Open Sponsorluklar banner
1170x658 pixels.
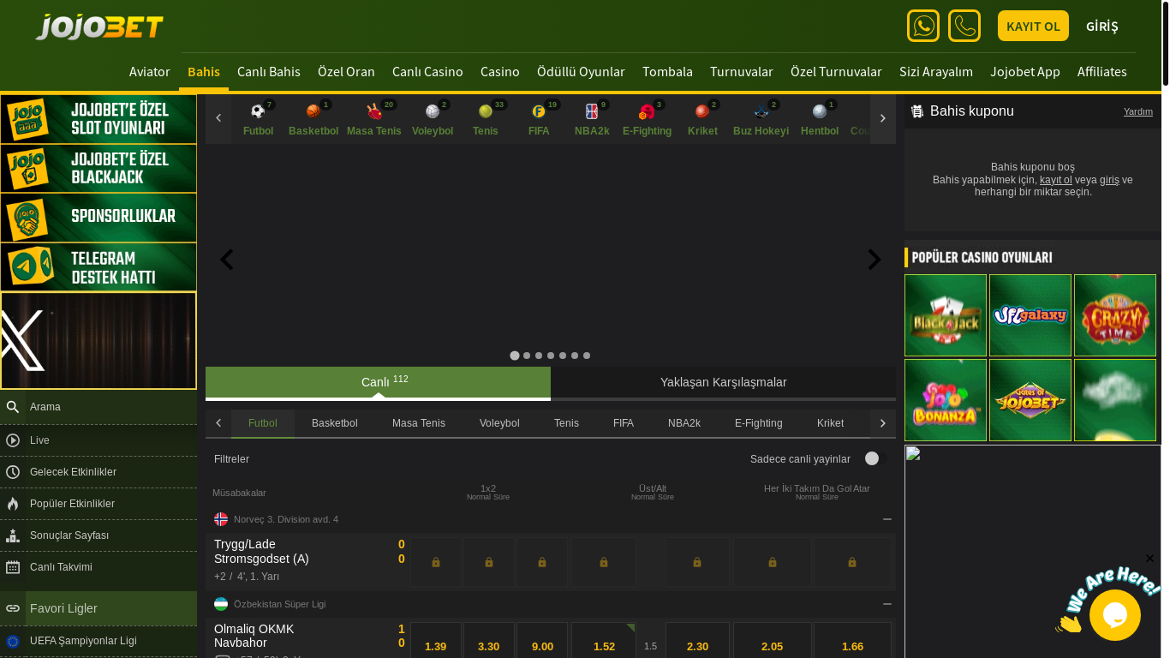98,218
